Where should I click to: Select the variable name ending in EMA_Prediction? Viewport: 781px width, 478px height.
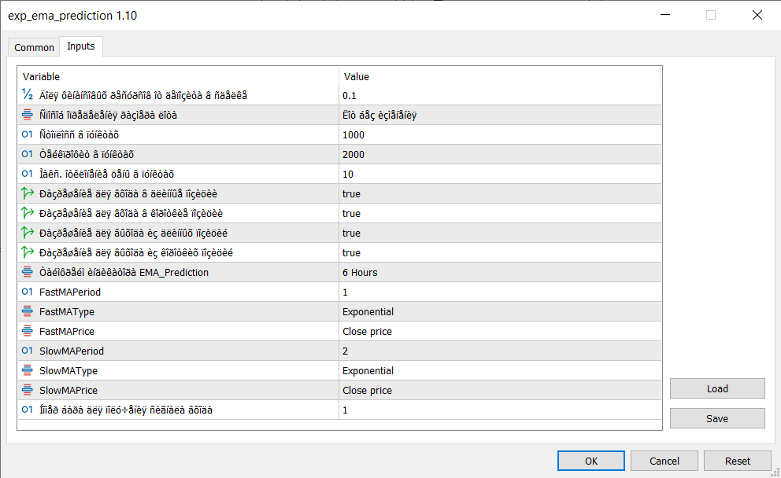tap(124, 272)
